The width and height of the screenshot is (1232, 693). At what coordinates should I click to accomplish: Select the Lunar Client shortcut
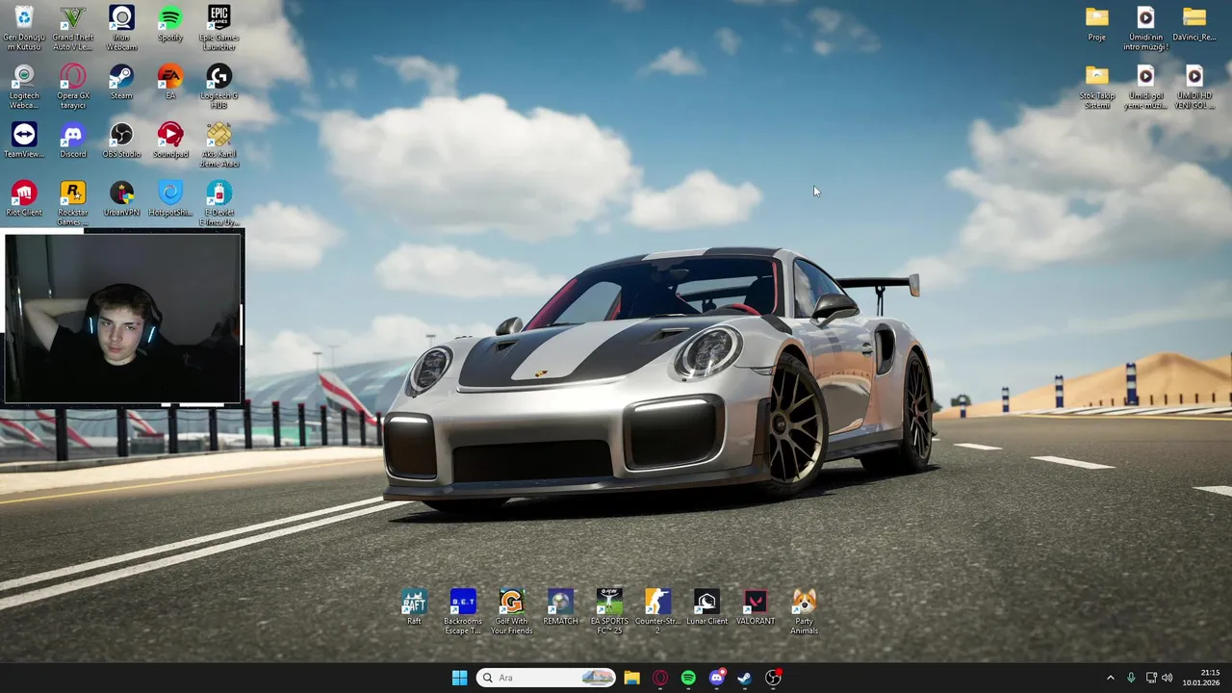pyautogui.click(x=706, y=607)
